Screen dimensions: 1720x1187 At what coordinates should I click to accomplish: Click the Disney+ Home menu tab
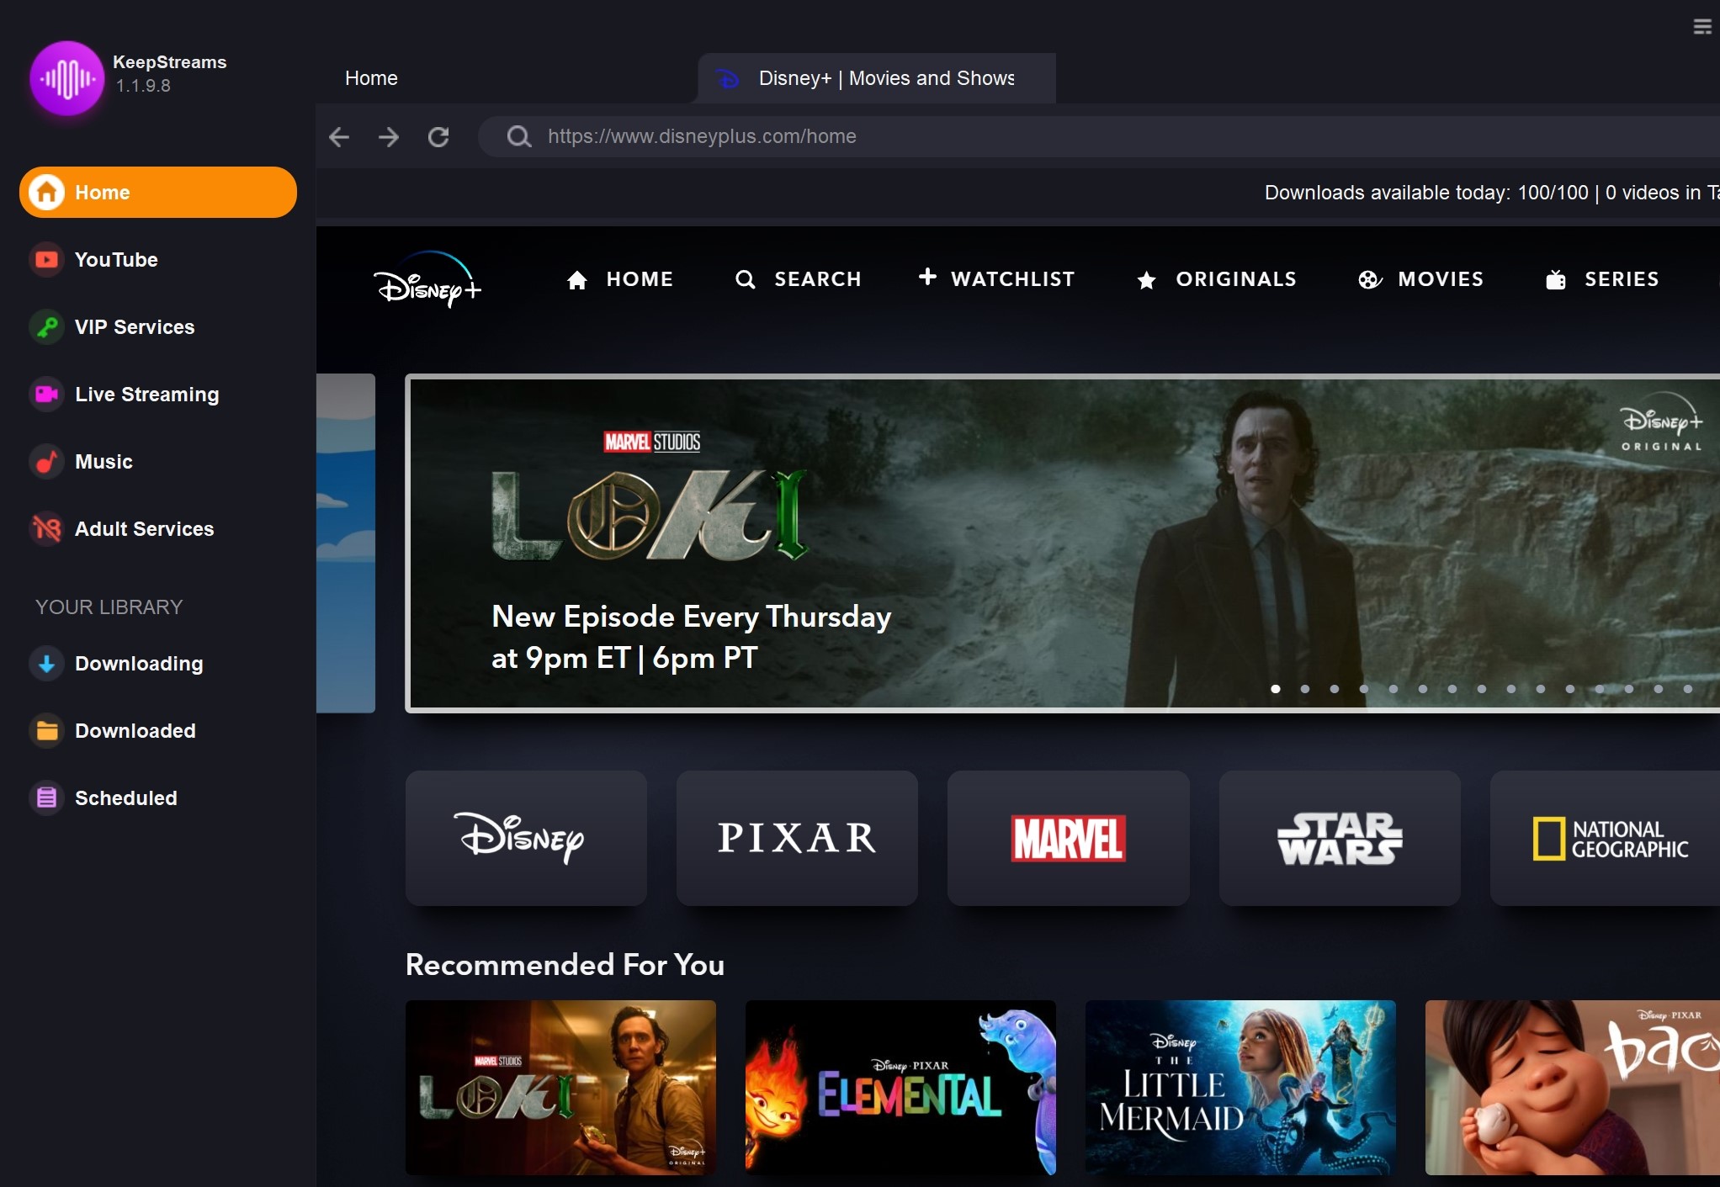[x=621, y=278]
